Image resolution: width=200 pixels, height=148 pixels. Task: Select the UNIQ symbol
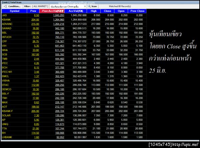click(x=5, y=124)
